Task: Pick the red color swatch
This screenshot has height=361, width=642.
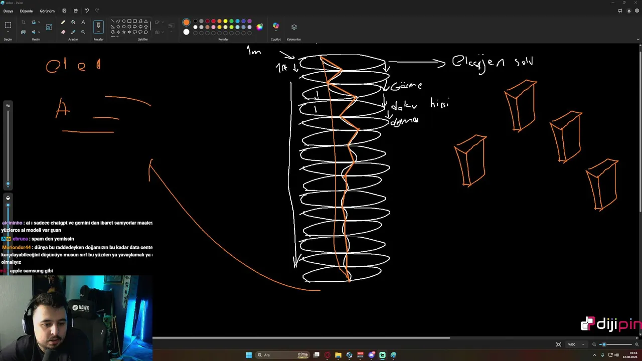Action: point(213,21)
